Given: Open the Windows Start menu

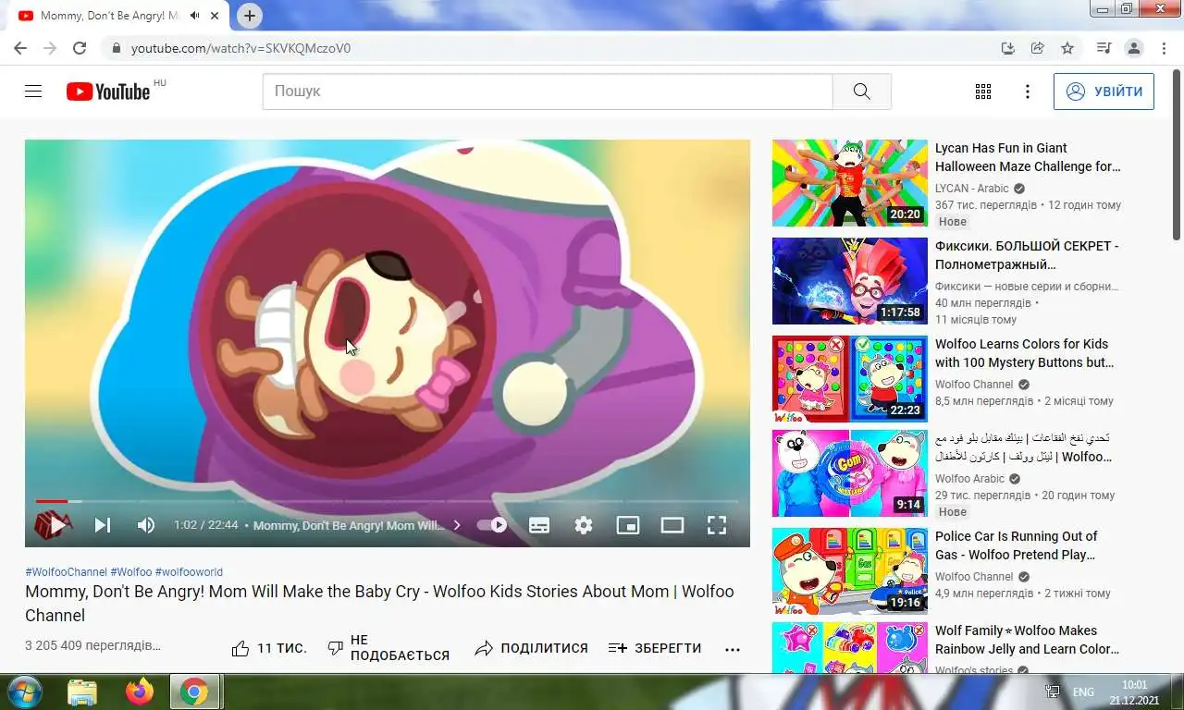Looking at the screenshot, I should [23, 692].
